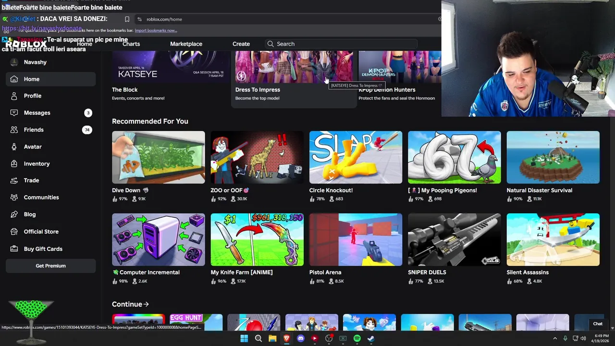This screenshot has width=615, height=346.
Task: Open Spotify from the taskbar
Action: click(x=357, y=338)
